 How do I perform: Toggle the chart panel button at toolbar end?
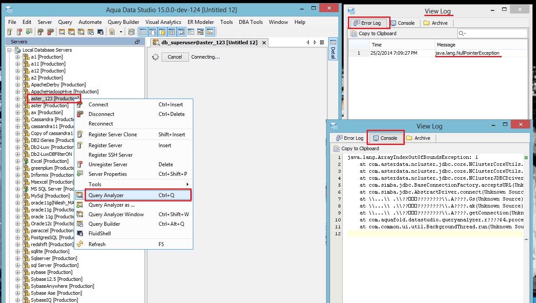click(x=210, y=32)
